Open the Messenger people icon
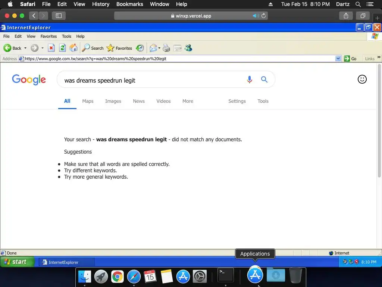 click(x=188, y=48)
